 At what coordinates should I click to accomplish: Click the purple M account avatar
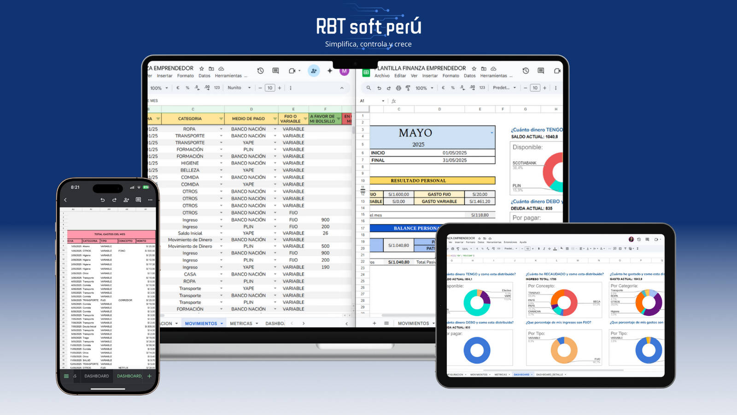345,71
